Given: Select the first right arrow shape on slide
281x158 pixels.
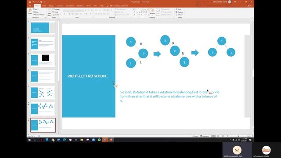Looking at the screenshot, I should pyautogui.click(x=157, y=54).
